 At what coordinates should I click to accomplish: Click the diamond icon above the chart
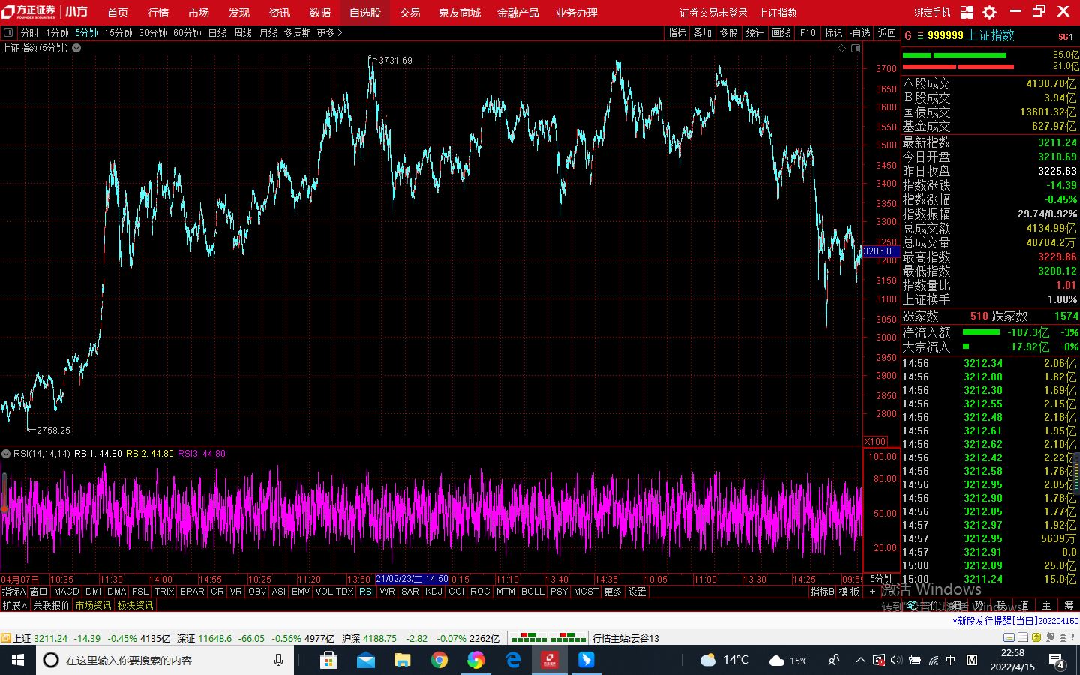(x=841, y=48)
